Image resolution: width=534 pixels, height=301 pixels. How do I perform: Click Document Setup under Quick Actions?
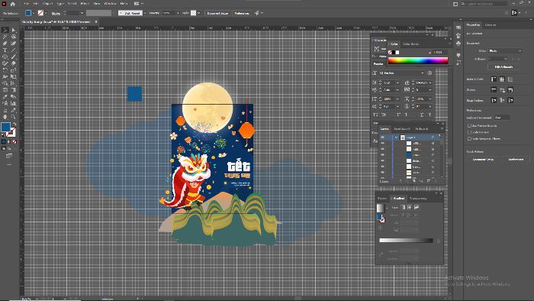483,160
